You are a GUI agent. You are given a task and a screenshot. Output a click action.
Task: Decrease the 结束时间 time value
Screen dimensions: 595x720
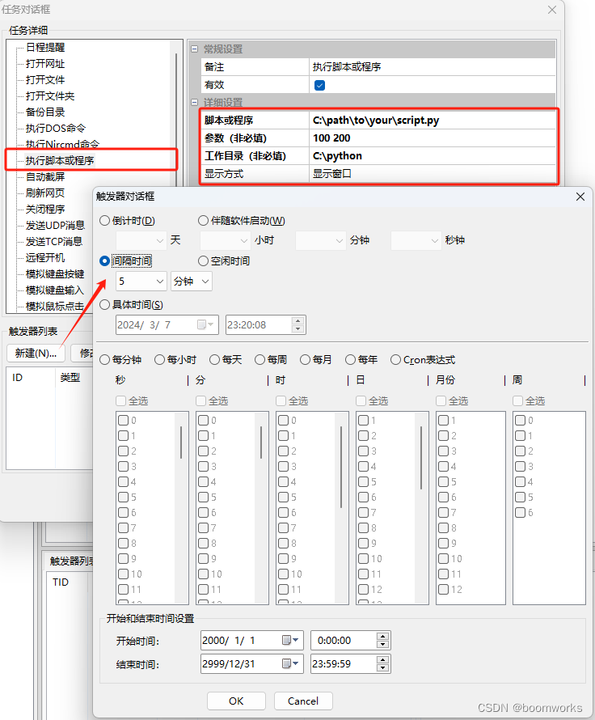[382, 667]
